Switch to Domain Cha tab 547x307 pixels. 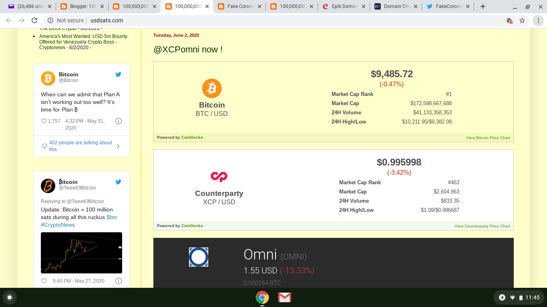coord(396,6)
